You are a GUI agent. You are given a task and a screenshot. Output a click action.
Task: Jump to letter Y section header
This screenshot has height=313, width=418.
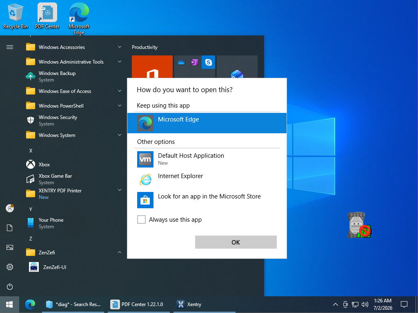pos(31,209)
